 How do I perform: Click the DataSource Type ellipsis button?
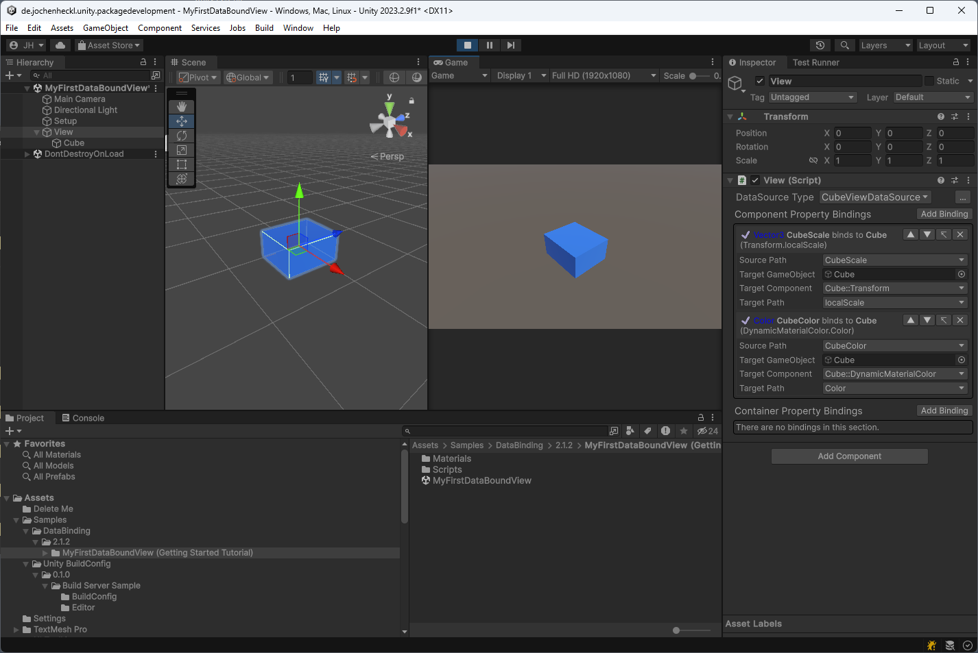pos(963,197)
